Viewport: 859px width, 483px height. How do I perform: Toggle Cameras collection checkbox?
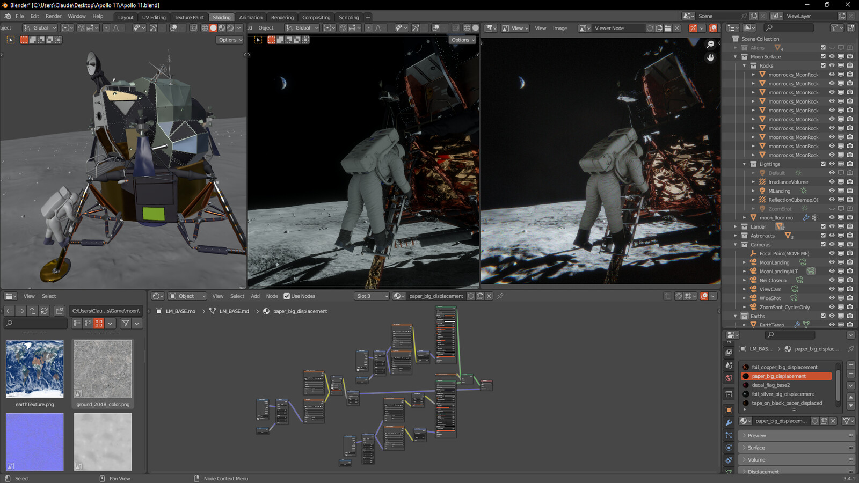823,245
